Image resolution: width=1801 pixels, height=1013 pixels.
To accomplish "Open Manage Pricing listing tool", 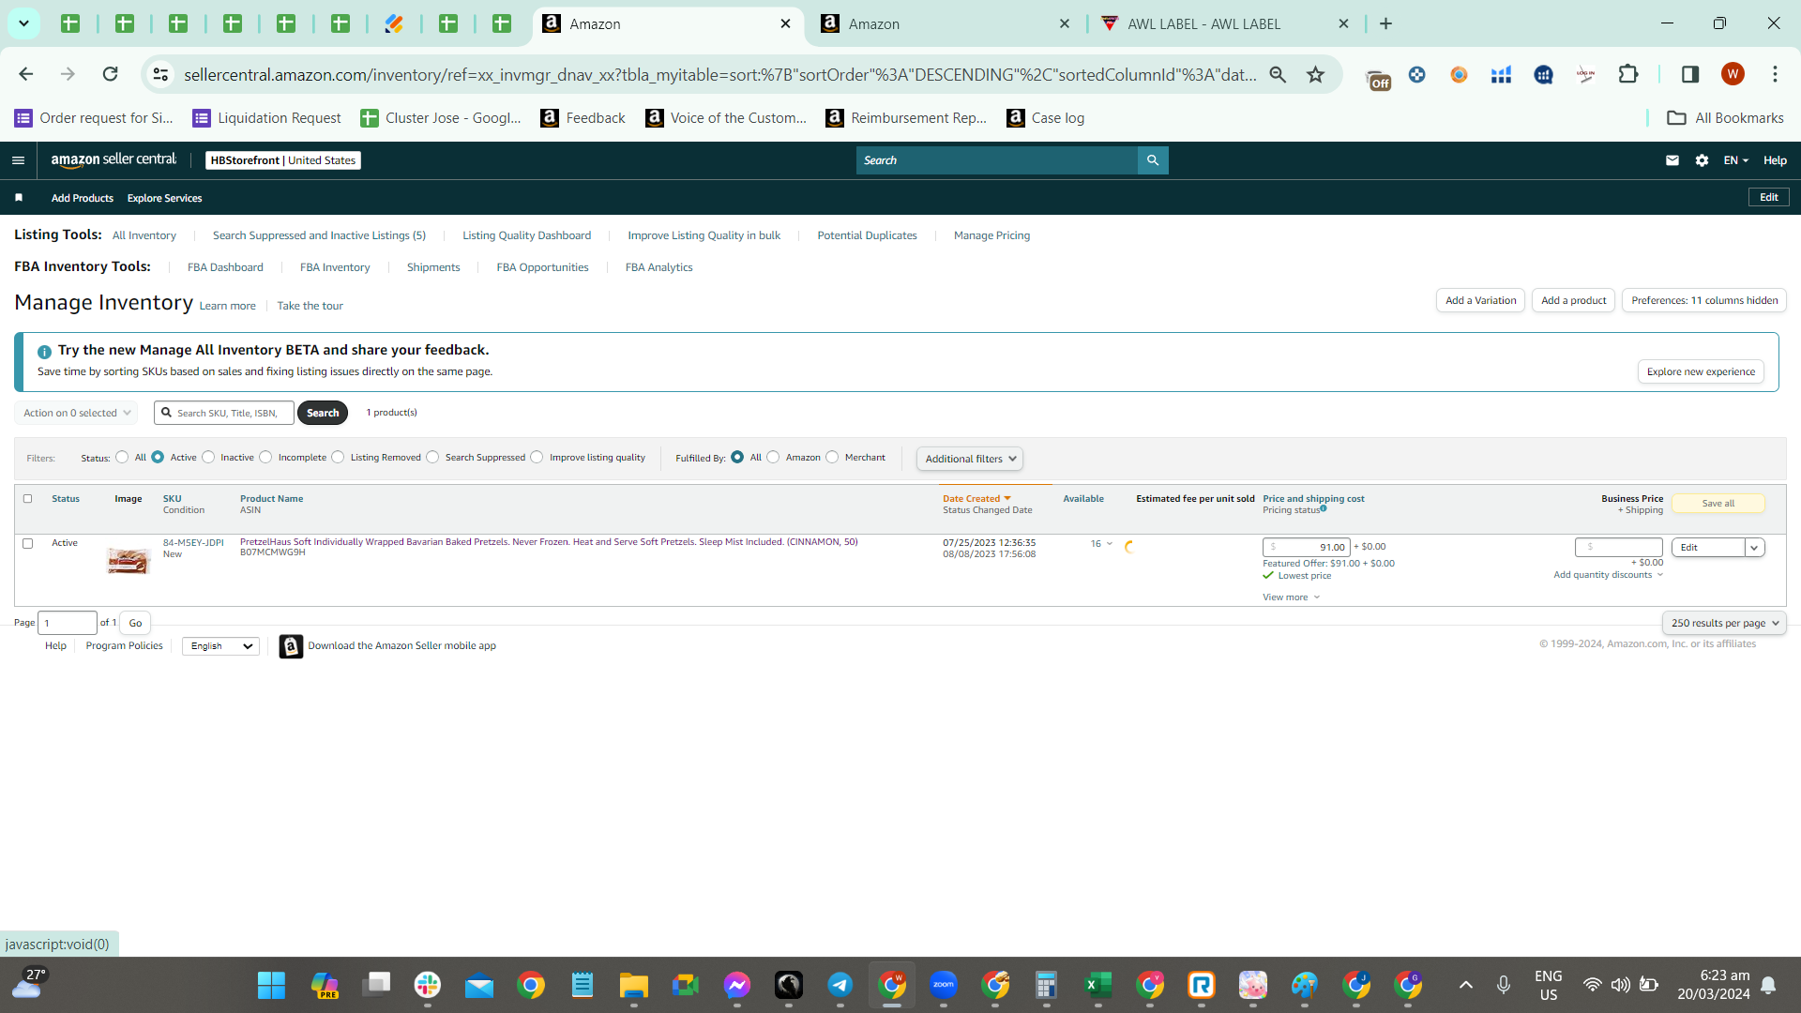I will [x=991, y=235].
